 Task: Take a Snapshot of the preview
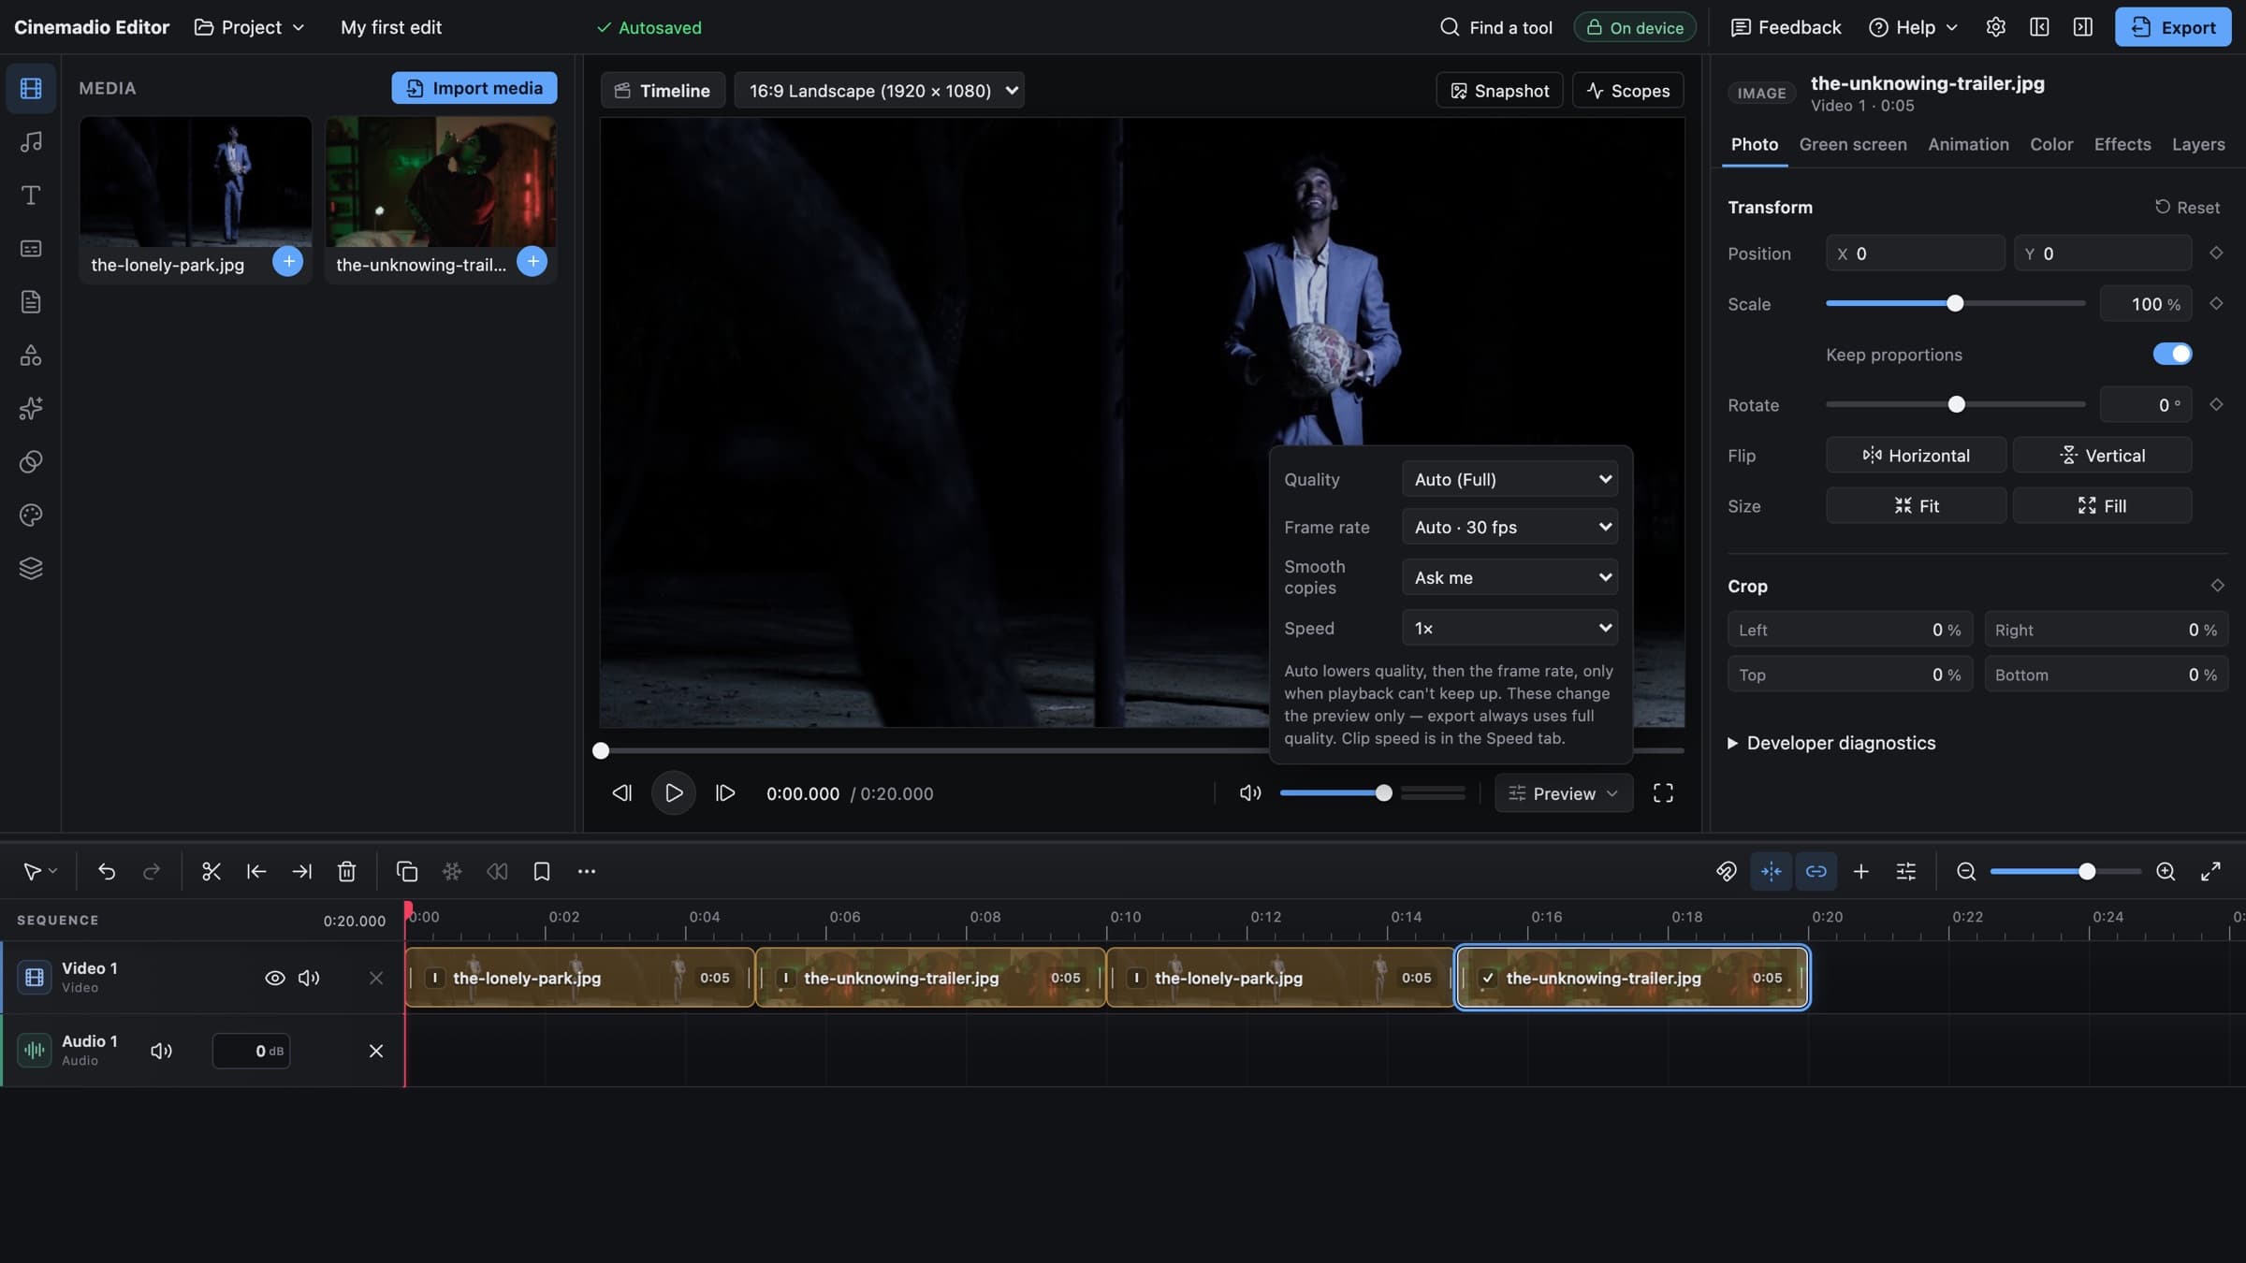pyautogui.click(x=1499, y=91)
